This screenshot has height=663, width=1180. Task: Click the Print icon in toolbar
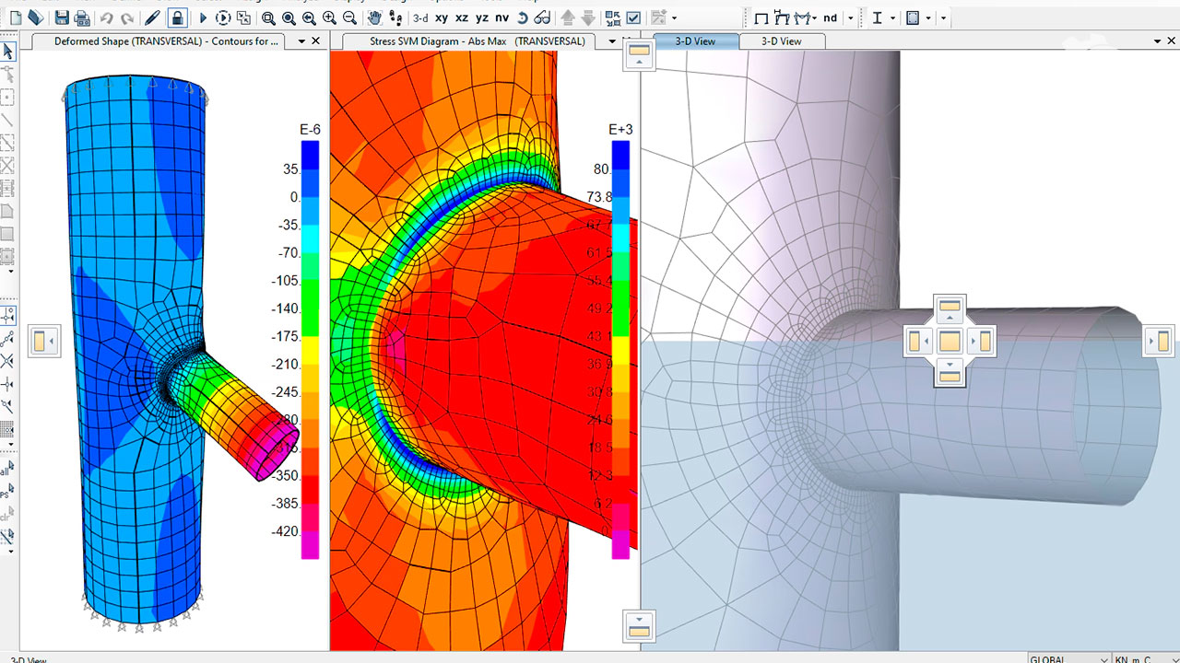coord(82,17)
